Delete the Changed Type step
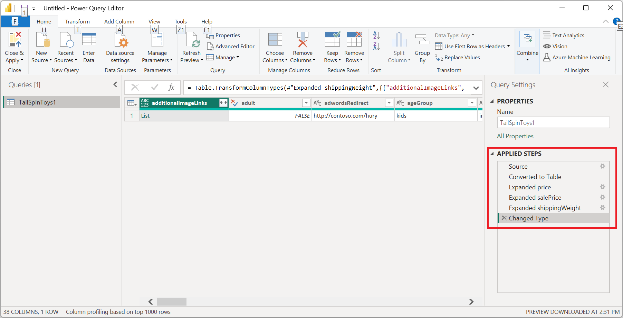Viewport: 623px width, 318px height. (504, 218)
